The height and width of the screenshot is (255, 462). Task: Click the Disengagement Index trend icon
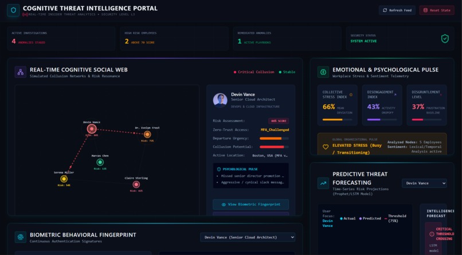click(x=395, y=95)
